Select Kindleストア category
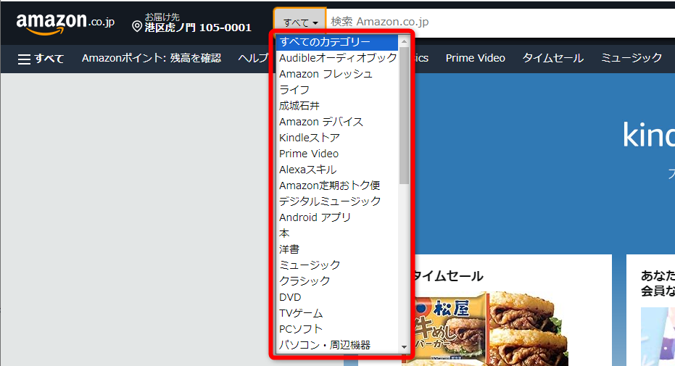Image resolution: width=675 pixels, height=366 pixels. point(338,138)
